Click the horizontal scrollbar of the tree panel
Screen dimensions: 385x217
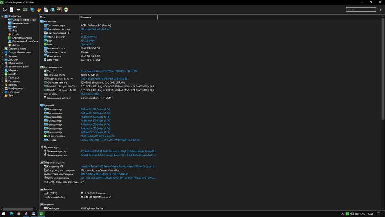tap(18, 209)
